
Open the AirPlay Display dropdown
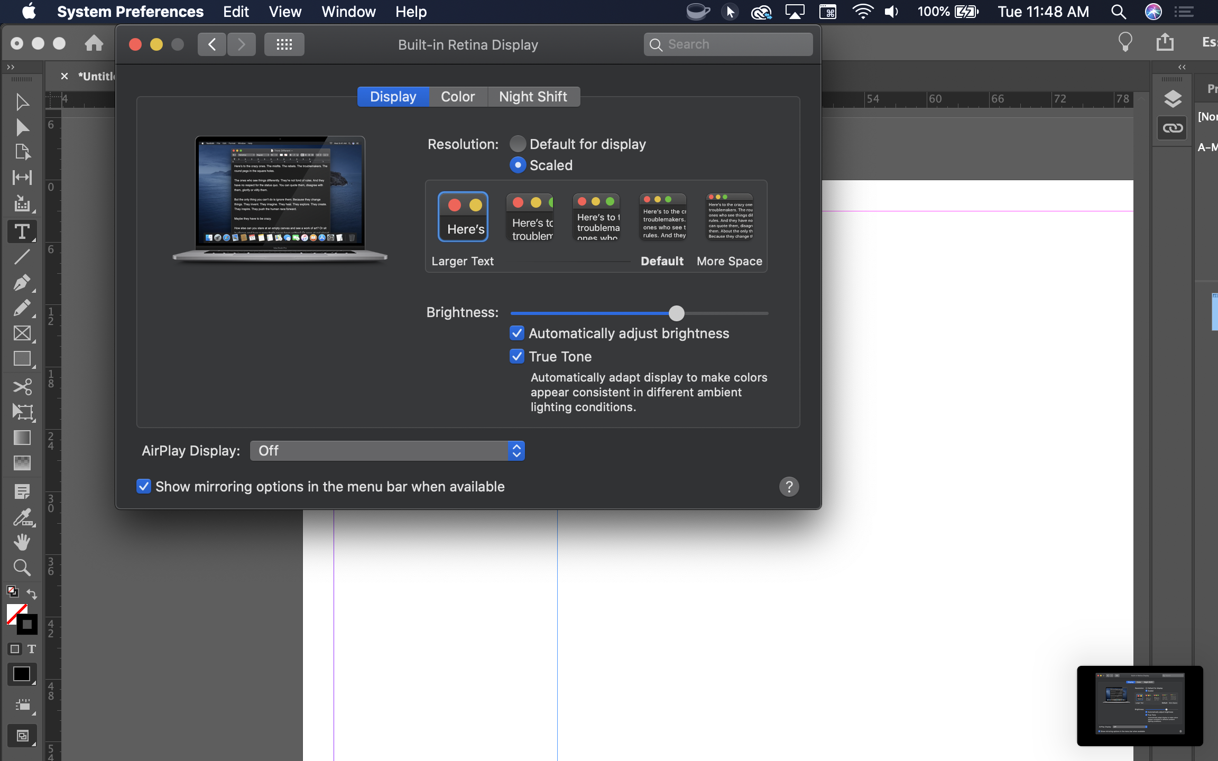387,450
